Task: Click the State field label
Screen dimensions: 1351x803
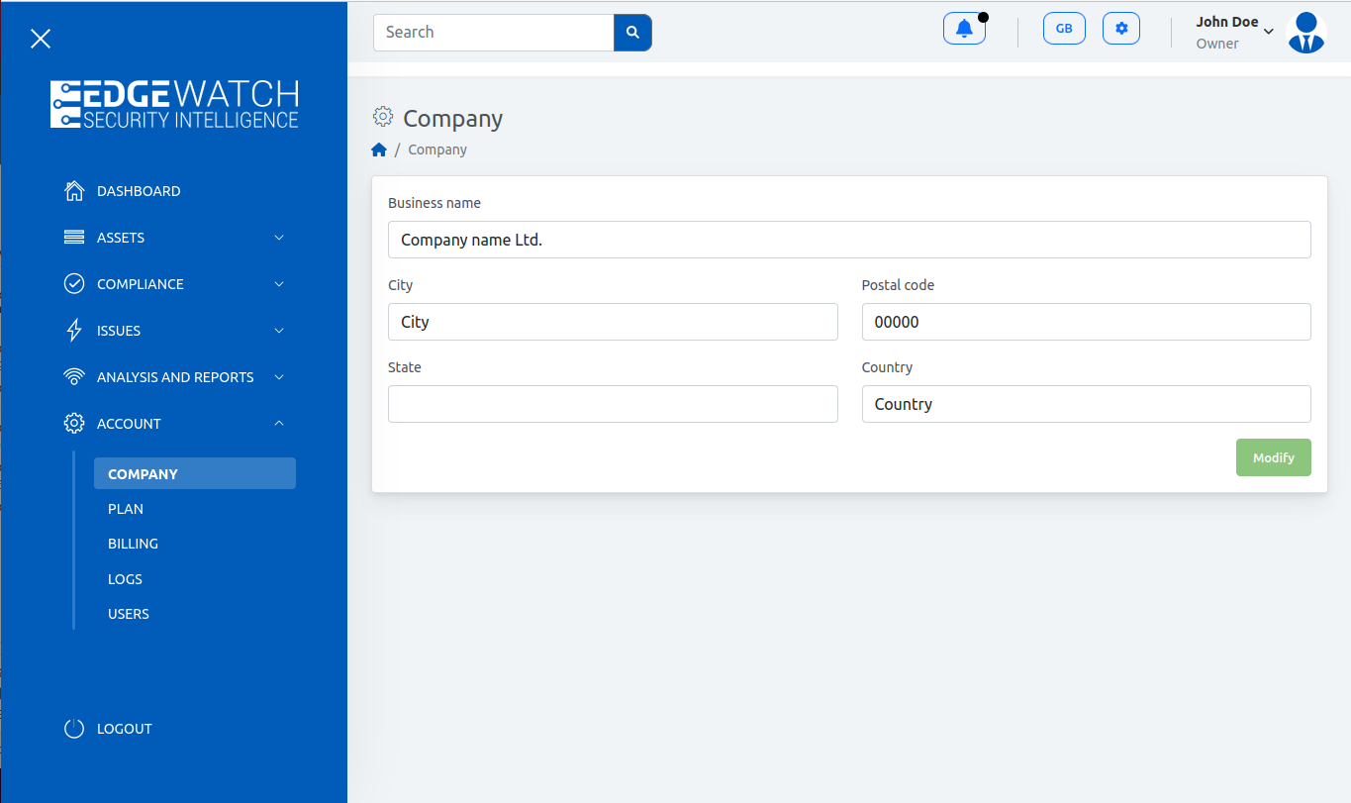Action: [x=405, y=367]
